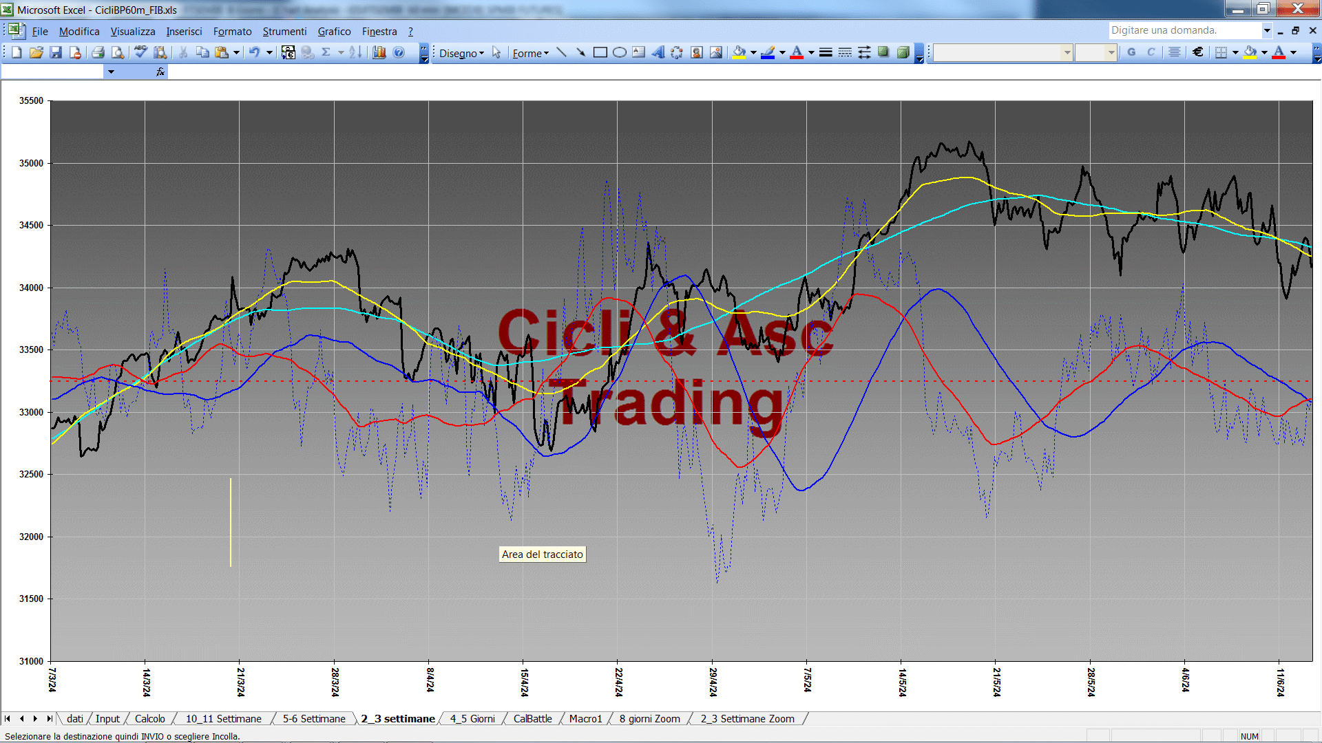Viewport: 1322px width, 743px height.
Task: Open Excel Help with the question mark icon
Action: tap(399, 52)
